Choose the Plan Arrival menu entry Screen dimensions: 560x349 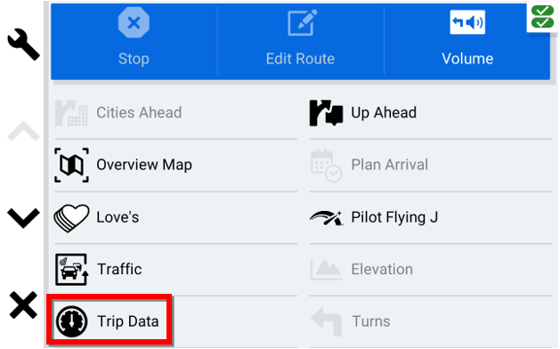pos(431,165)
